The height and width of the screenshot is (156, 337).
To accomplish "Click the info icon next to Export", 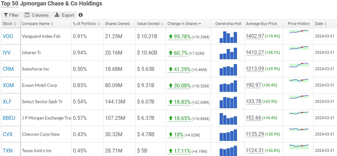I will point(80,15).
